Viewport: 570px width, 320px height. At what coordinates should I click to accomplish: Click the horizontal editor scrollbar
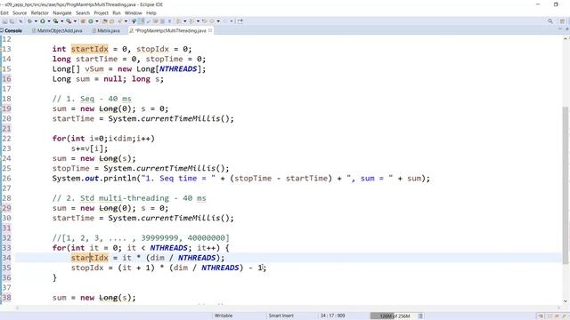[x=289, y=308]
